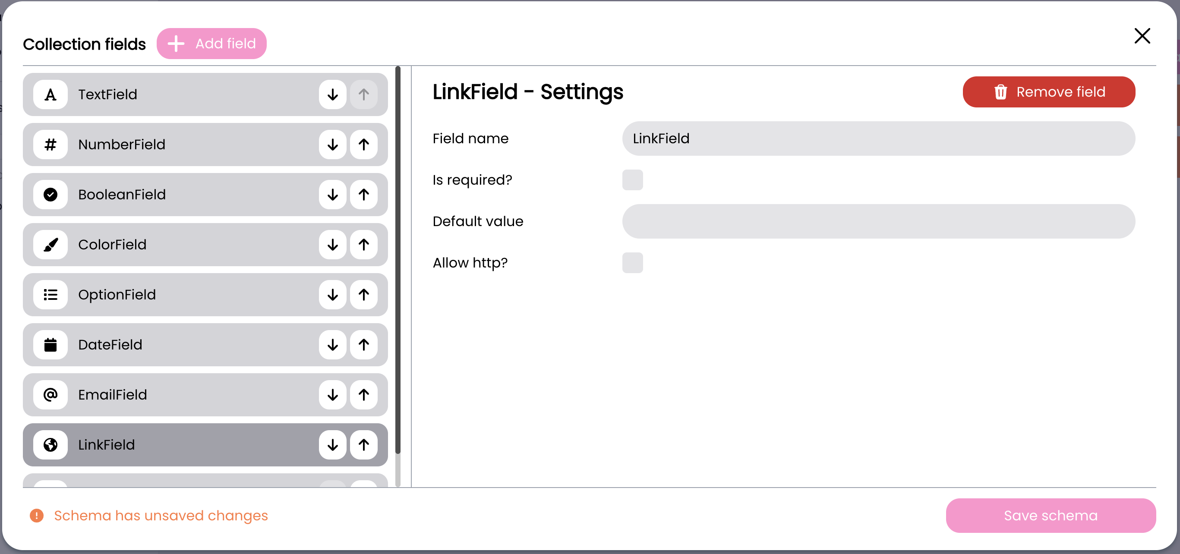Tick the Is required checkbox
Screen dimensions: 1180x554
632,180
